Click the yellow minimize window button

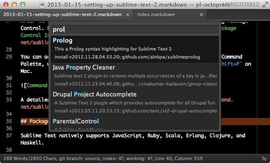click(14, 5)
